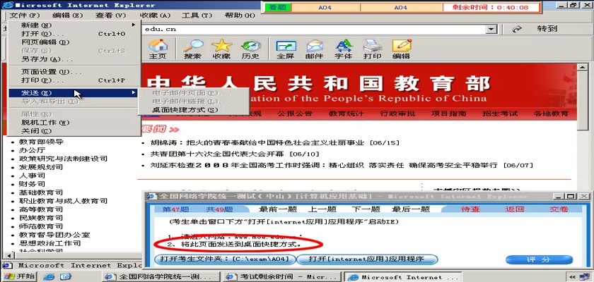
Task: Click the 民族教育司 sidebar link
Action: point(41,218)
